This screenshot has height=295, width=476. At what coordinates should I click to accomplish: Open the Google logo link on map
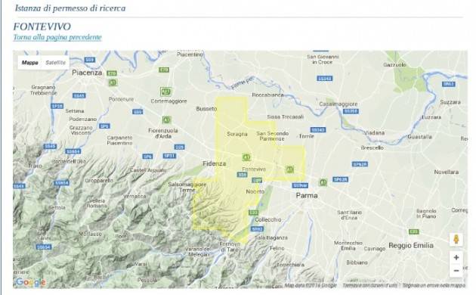click(x=31, y=282)
